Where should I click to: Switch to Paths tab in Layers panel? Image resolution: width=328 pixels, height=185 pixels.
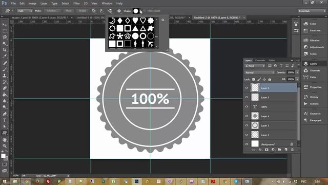coord(272,61)
